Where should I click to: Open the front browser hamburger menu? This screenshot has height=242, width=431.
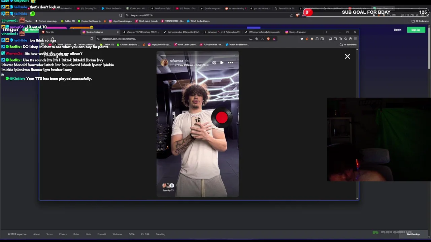(x=355, y=39)
